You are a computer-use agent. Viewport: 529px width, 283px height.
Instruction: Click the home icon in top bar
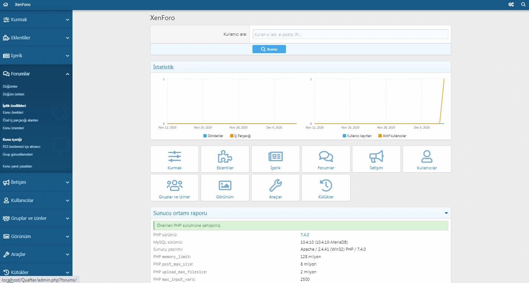[6, 4]
